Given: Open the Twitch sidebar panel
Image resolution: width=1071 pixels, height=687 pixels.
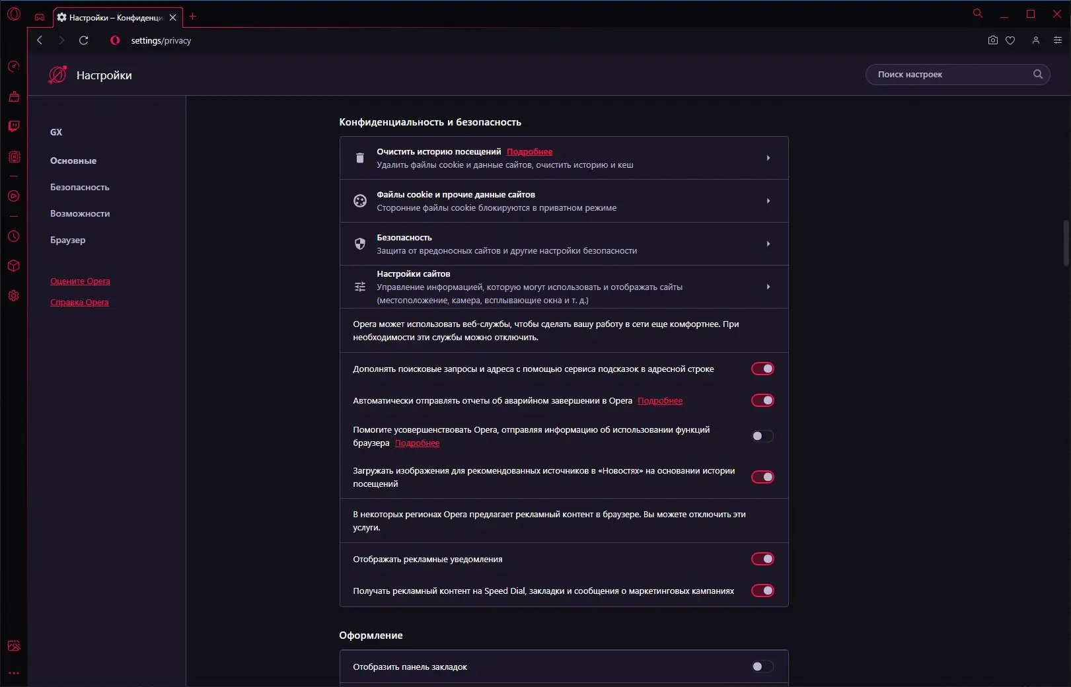Looking at the screenshot, I should point(14,126).
